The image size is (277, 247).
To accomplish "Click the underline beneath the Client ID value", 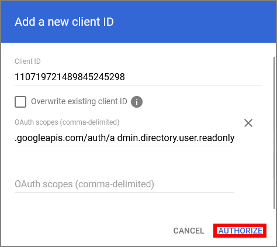I will [x=138, y=85].
